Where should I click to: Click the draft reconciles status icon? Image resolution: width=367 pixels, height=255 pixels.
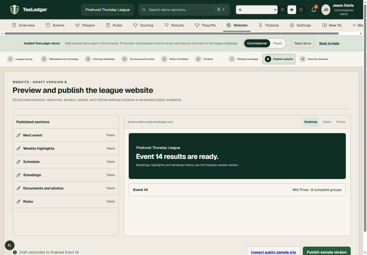pos(15,252)
